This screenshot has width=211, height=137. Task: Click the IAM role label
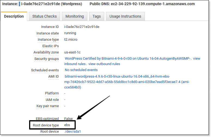[x=52, y=100]
